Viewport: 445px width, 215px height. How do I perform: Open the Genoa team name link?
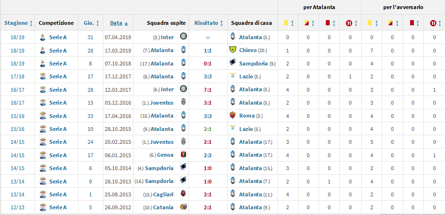click(x=165, y=155)
